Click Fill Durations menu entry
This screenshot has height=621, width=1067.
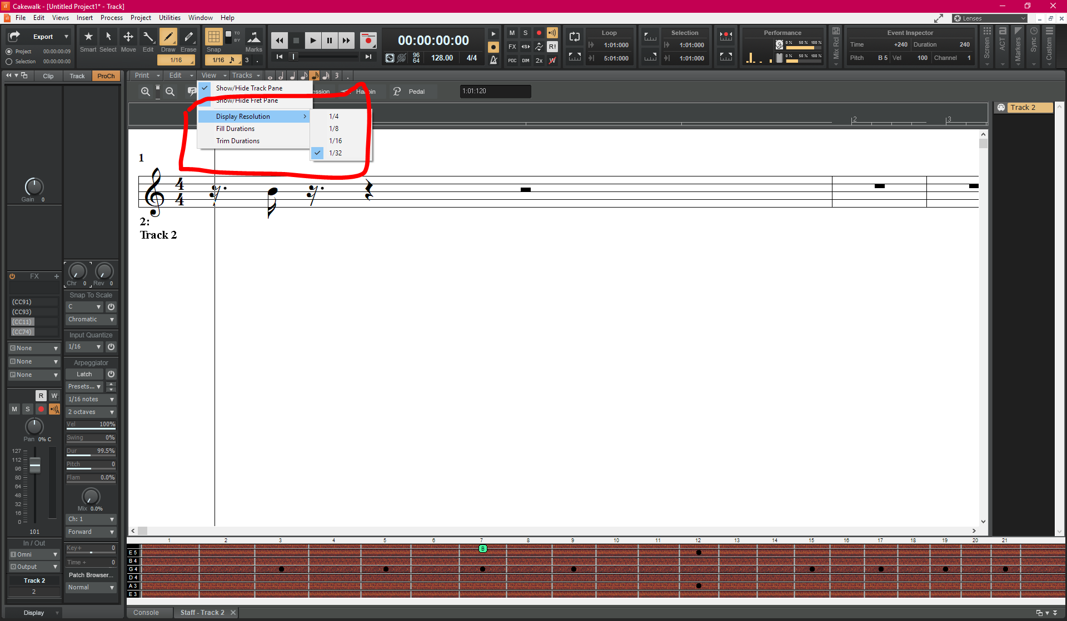pyautogui.click(x=235, y=129)
